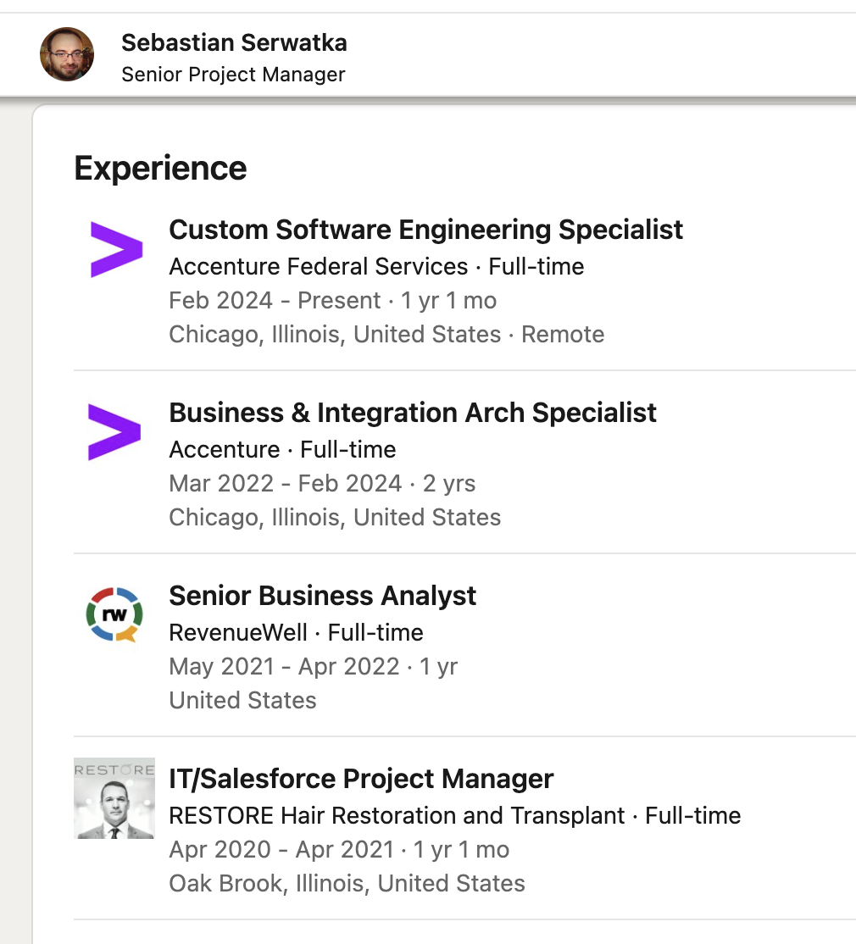Click the Accenture Federal Services logo icon
This screenshot has height=944, width=856.
tap(116, 250)
